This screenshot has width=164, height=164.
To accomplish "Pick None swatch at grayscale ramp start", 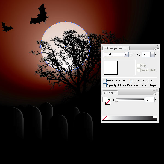I will pyautogui.click(x=104, y=118).
